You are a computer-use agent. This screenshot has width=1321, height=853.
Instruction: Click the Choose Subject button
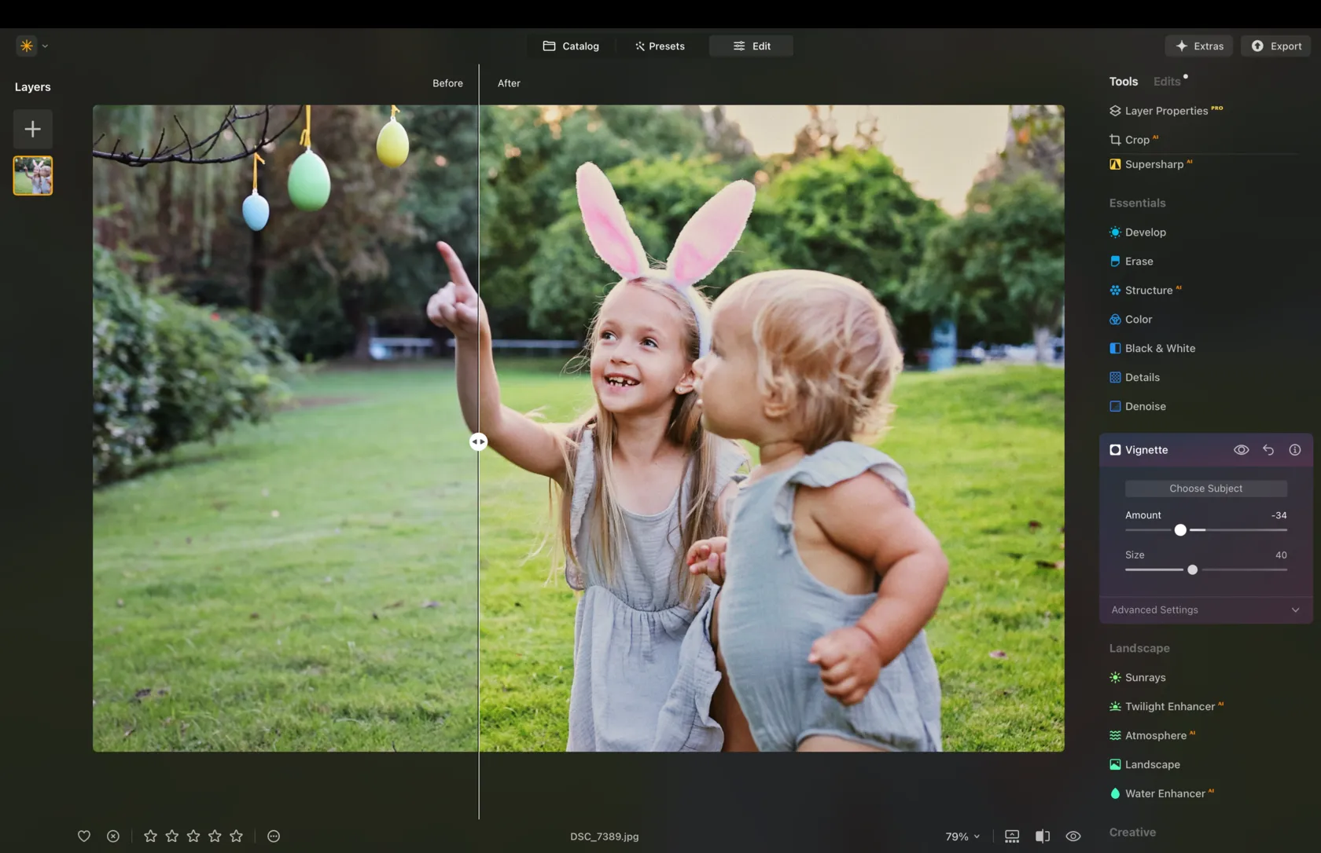[1205, 489]
